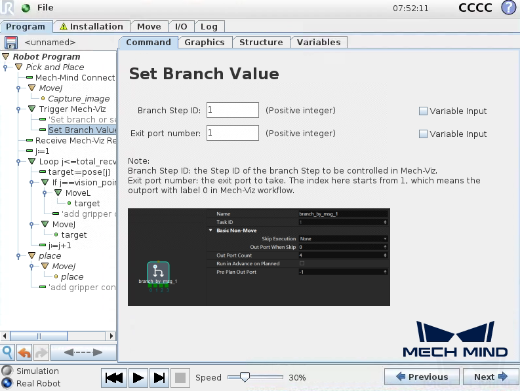This screenshot has width=520, height=391.
Task: Click Installation tab warning icon
Action: pyautogui.click(x=64, y=26)
